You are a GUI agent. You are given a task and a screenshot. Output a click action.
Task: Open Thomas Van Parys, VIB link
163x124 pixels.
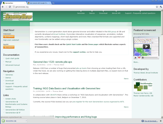tap(143, 93)
